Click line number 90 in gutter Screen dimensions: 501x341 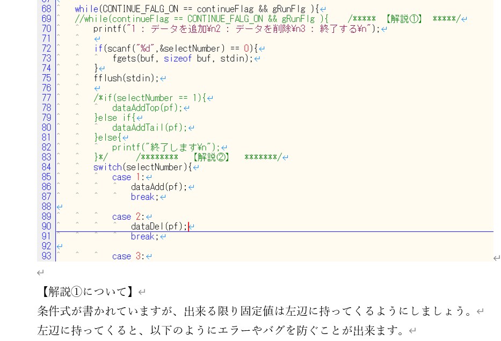[x=46, y=227]
